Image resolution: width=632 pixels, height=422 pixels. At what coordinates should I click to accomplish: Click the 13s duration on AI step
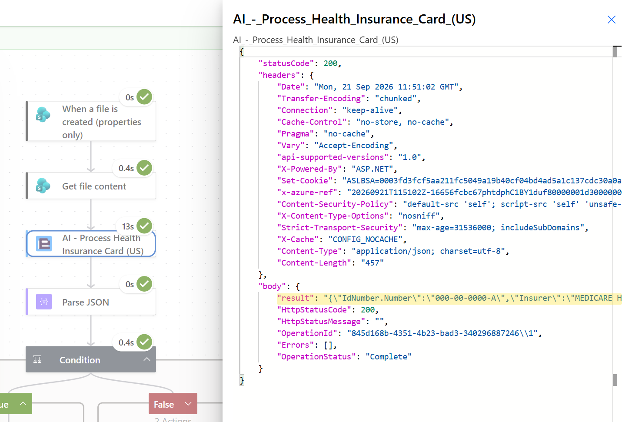(x=128, y=226)
